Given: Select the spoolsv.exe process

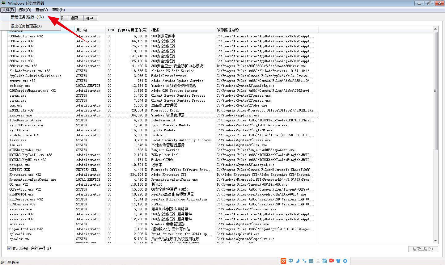Looking at the screenshot, I should pyautogui.click(x=163, y=239).
